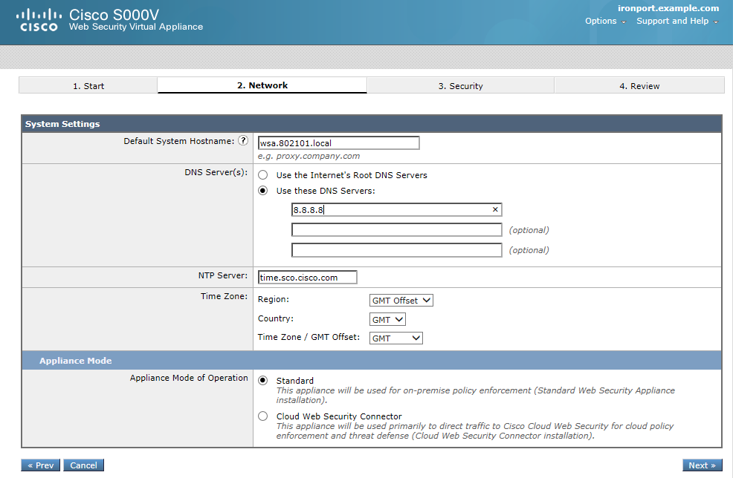This screenshot has width=733, height=478.
Task: Switch to the 4. Review tab
Action: point(639,85)
